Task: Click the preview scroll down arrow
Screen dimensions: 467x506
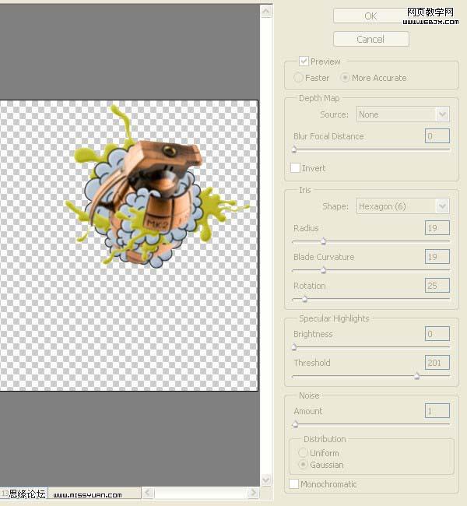Action: coord(266,480)
